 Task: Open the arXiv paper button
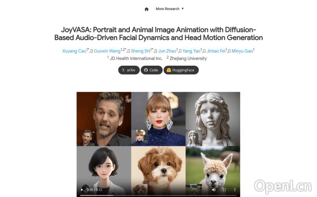128,70
